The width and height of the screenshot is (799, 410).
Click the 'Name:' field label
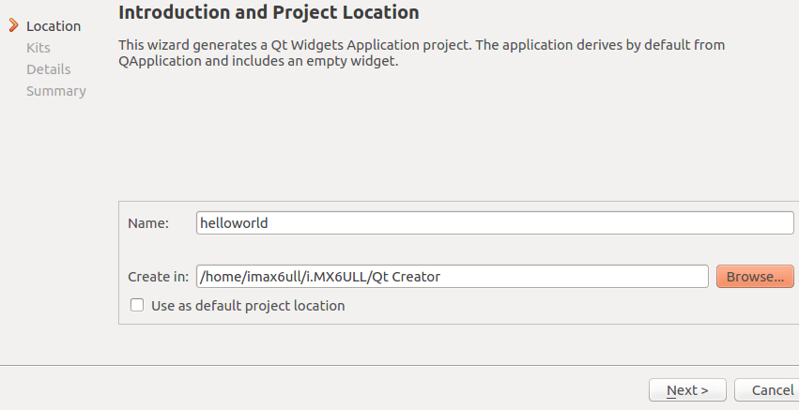click(x=147, y=223)
